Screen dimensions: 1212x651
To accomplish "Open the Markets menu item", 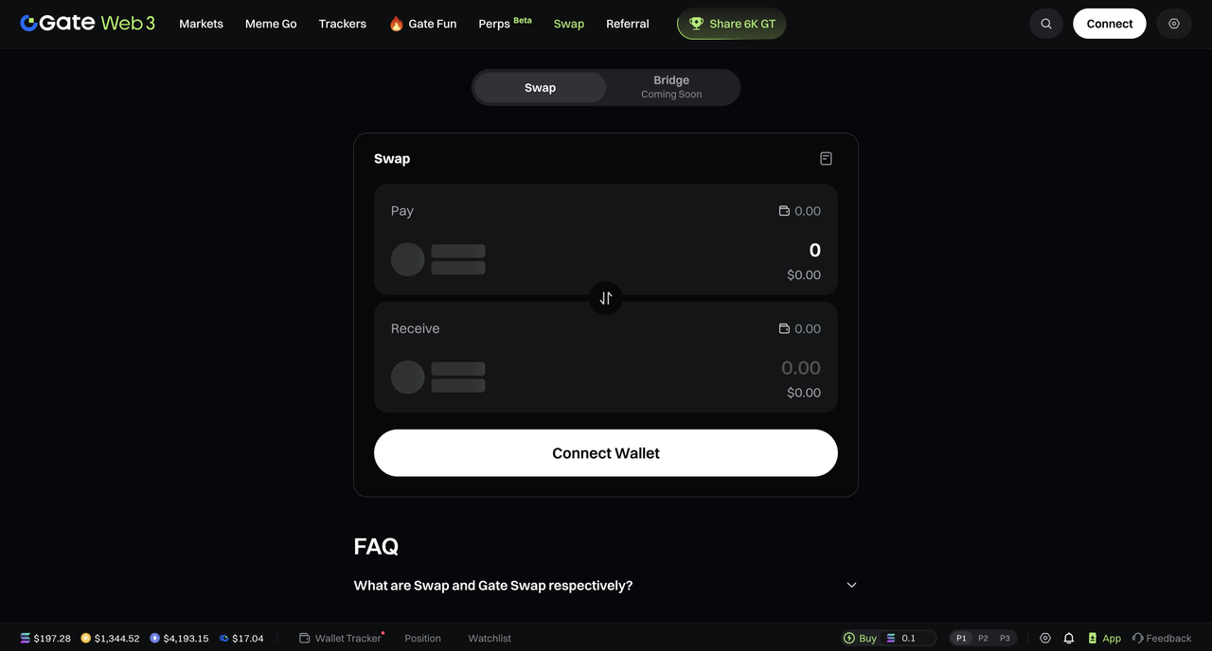I will pyautogui.click(x=201, y=24).
